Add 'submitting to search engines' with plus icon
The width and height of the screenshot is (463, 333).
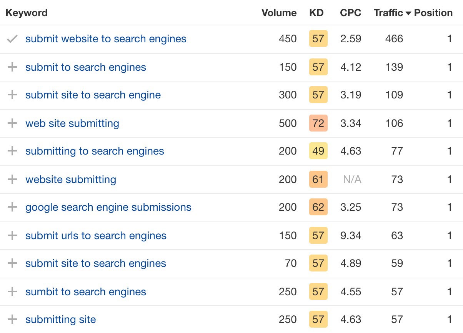[x=12, y=151]
